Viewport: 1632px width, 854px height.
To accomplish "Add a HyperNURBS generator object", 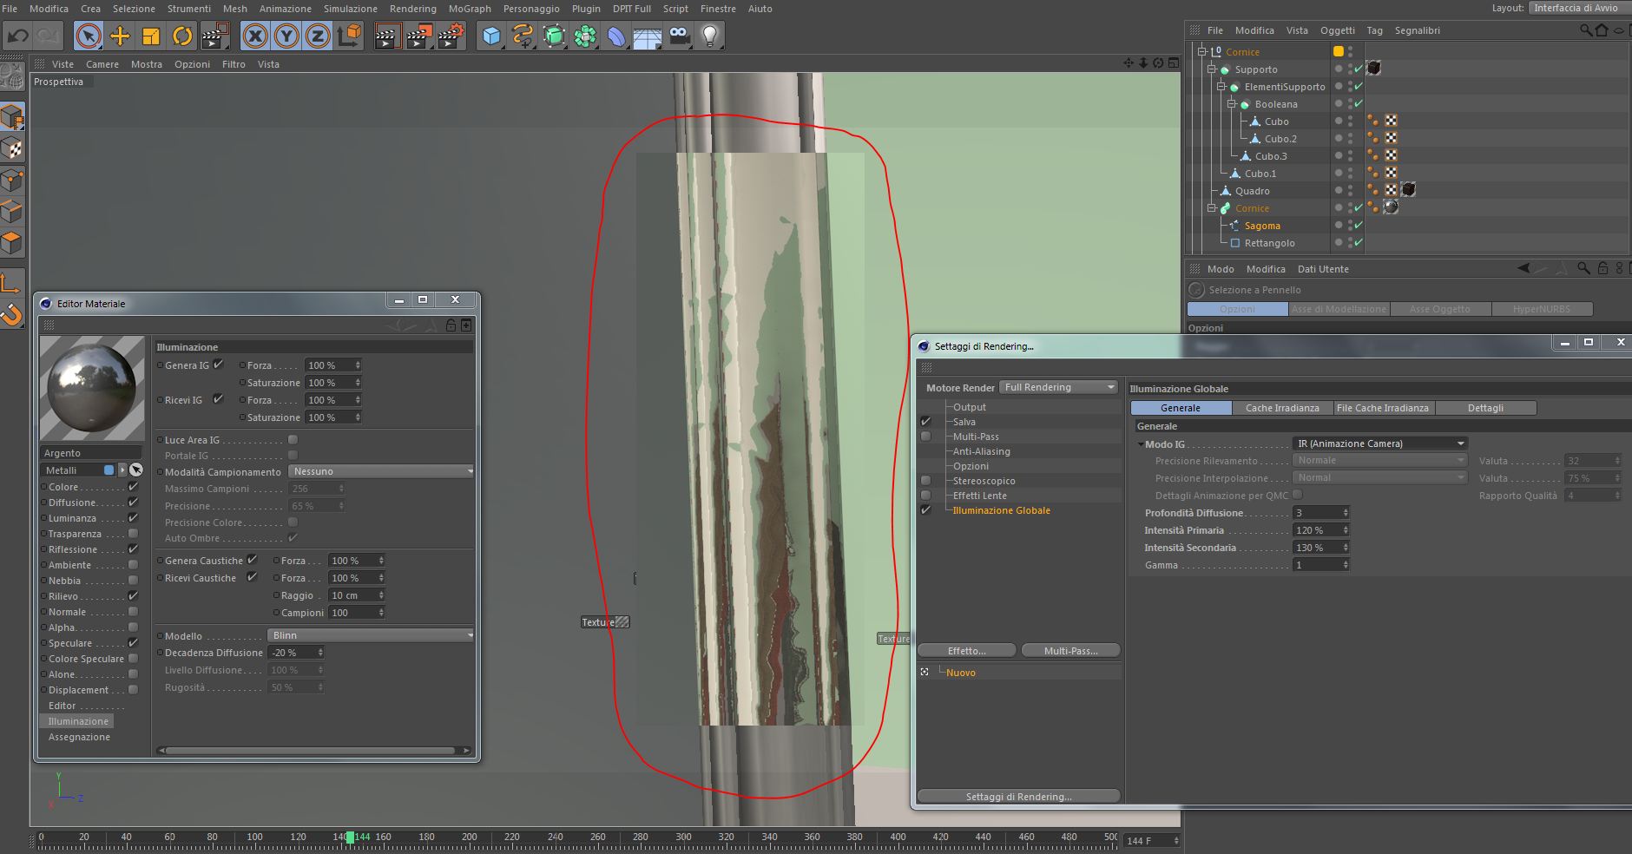I will [x=555, y=36].
